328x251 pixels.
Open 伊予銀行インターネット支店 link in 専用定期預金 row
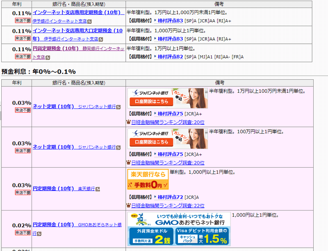coord(59,21)
